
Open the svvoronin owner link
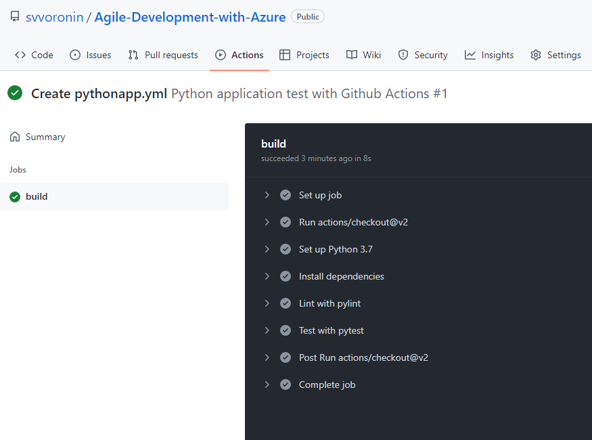(54, 17)
